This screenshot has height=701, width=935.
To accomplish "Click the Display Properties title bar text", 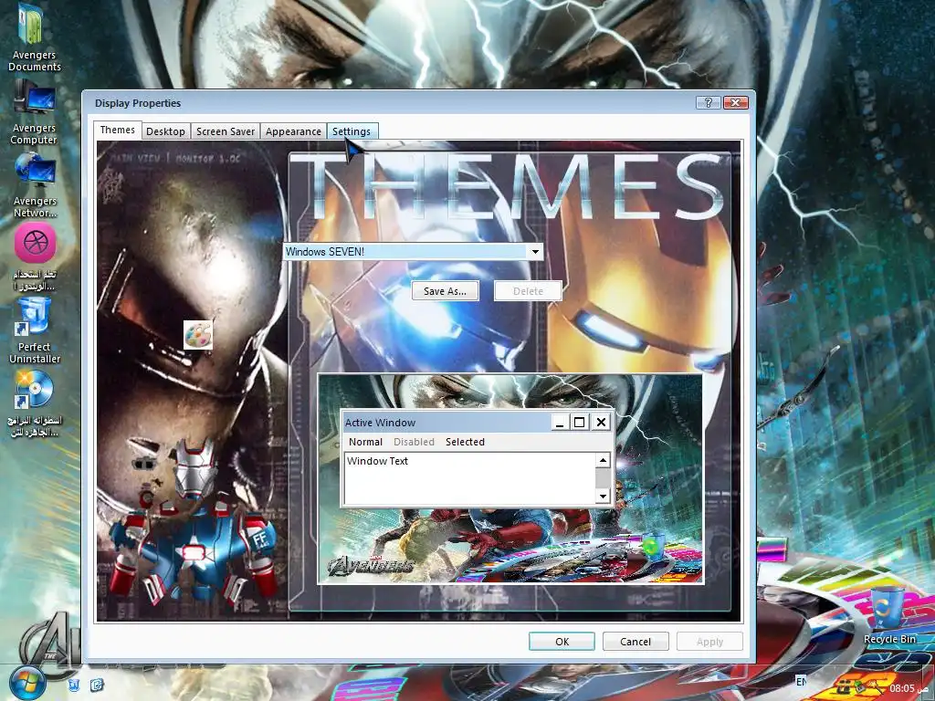I will click(138, 103).
